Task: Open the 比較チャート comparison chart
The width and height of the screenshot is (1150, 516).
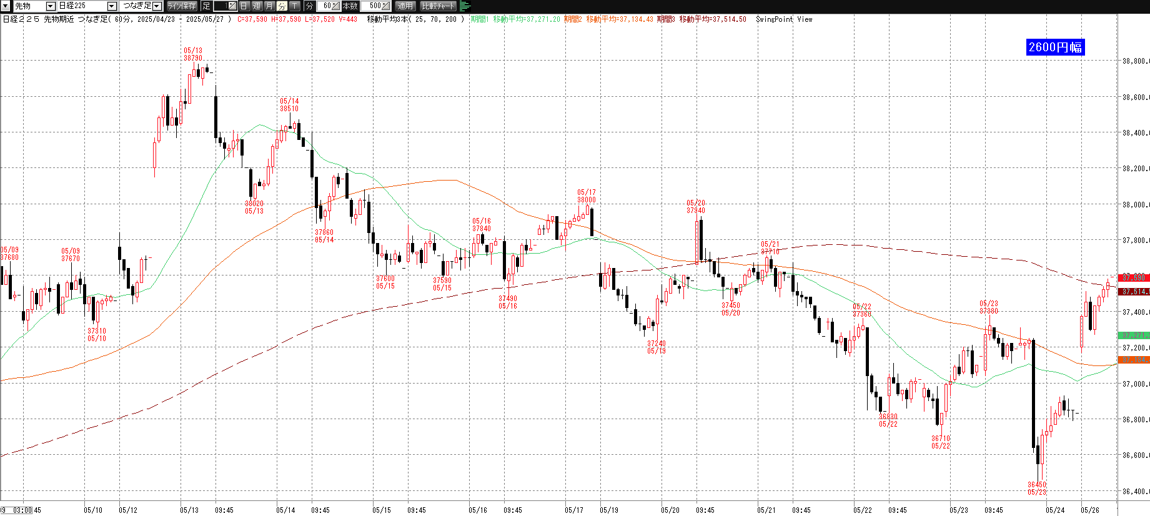Action: tap(438, 6)
